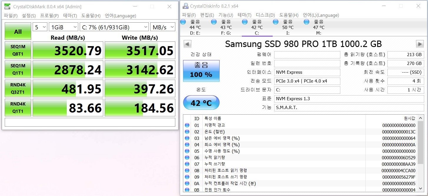The image size is (428, 196).
Task: Click the 사용 횟수 value 4 회
Action: click(x=406, y=81)
